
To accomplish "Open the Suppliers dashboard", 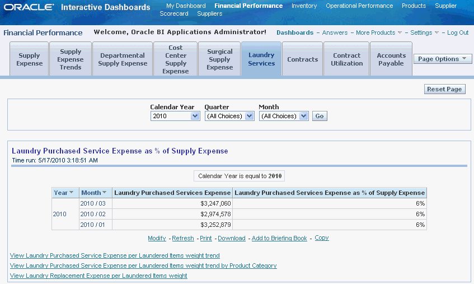I will point(209,13).
